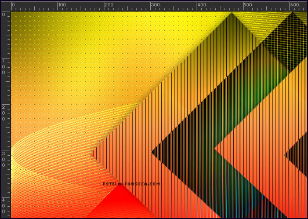Click the 400 mark on vertical ruler
The height and width of the screenshot is (219, 308).
pos(3,206)
